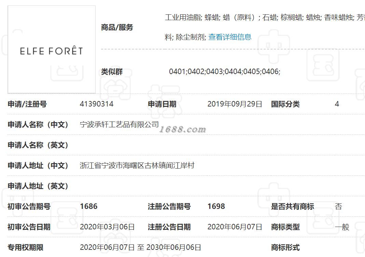Click the 申请/注册号 label
Viewport: 365px width, 257px height.
27,104
